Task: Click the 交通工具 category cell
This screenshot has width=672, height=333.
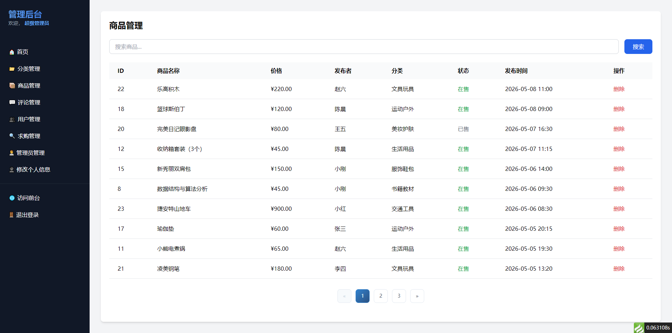Action: point(403,209)
